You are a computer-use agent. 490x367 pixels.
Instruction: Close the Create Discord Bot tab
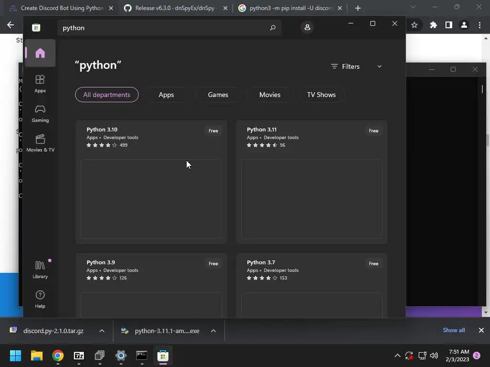[111, 8]
